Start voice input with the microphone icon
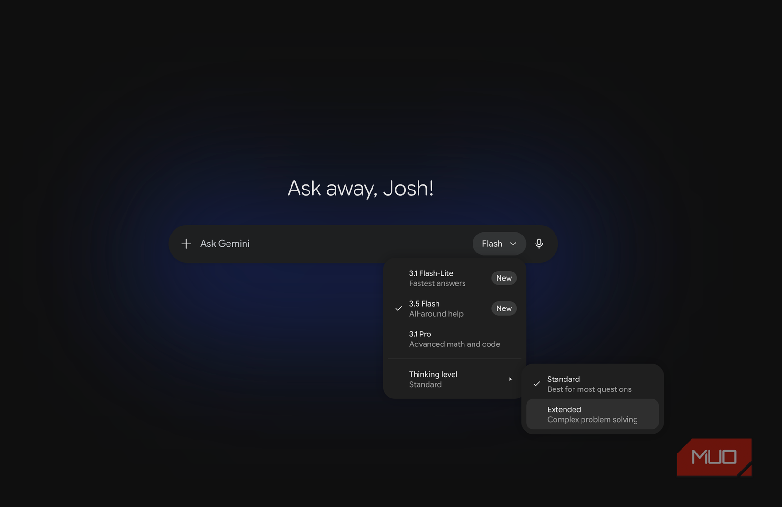 pyautogui.click(x=539, y=244)
